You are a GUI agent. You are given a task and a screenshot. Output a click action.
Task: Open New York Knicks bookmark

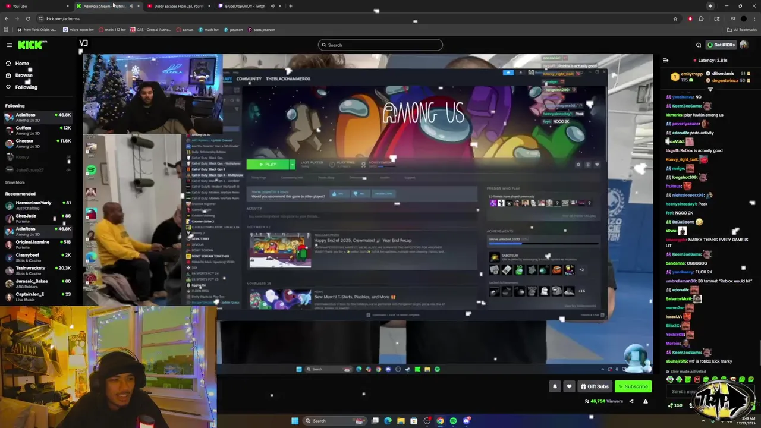tap(37, 29)
